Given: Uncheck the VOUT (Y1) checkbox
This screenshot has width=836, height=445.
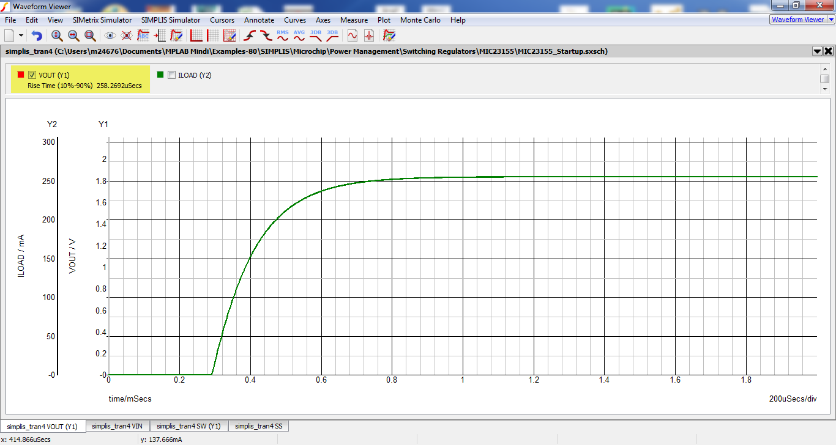Looking at the screenshot, I should 32,75.
